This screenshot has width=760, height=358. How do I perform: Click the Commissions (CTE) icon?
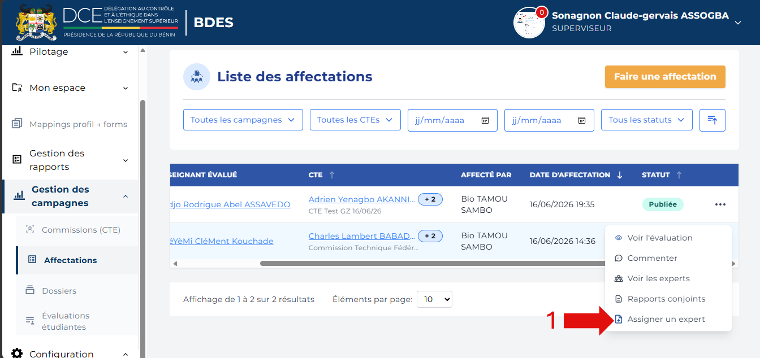tap(31, 229)
